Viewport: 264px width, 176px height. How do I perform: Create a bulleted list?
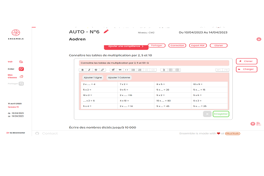click(x=133, y=70)
